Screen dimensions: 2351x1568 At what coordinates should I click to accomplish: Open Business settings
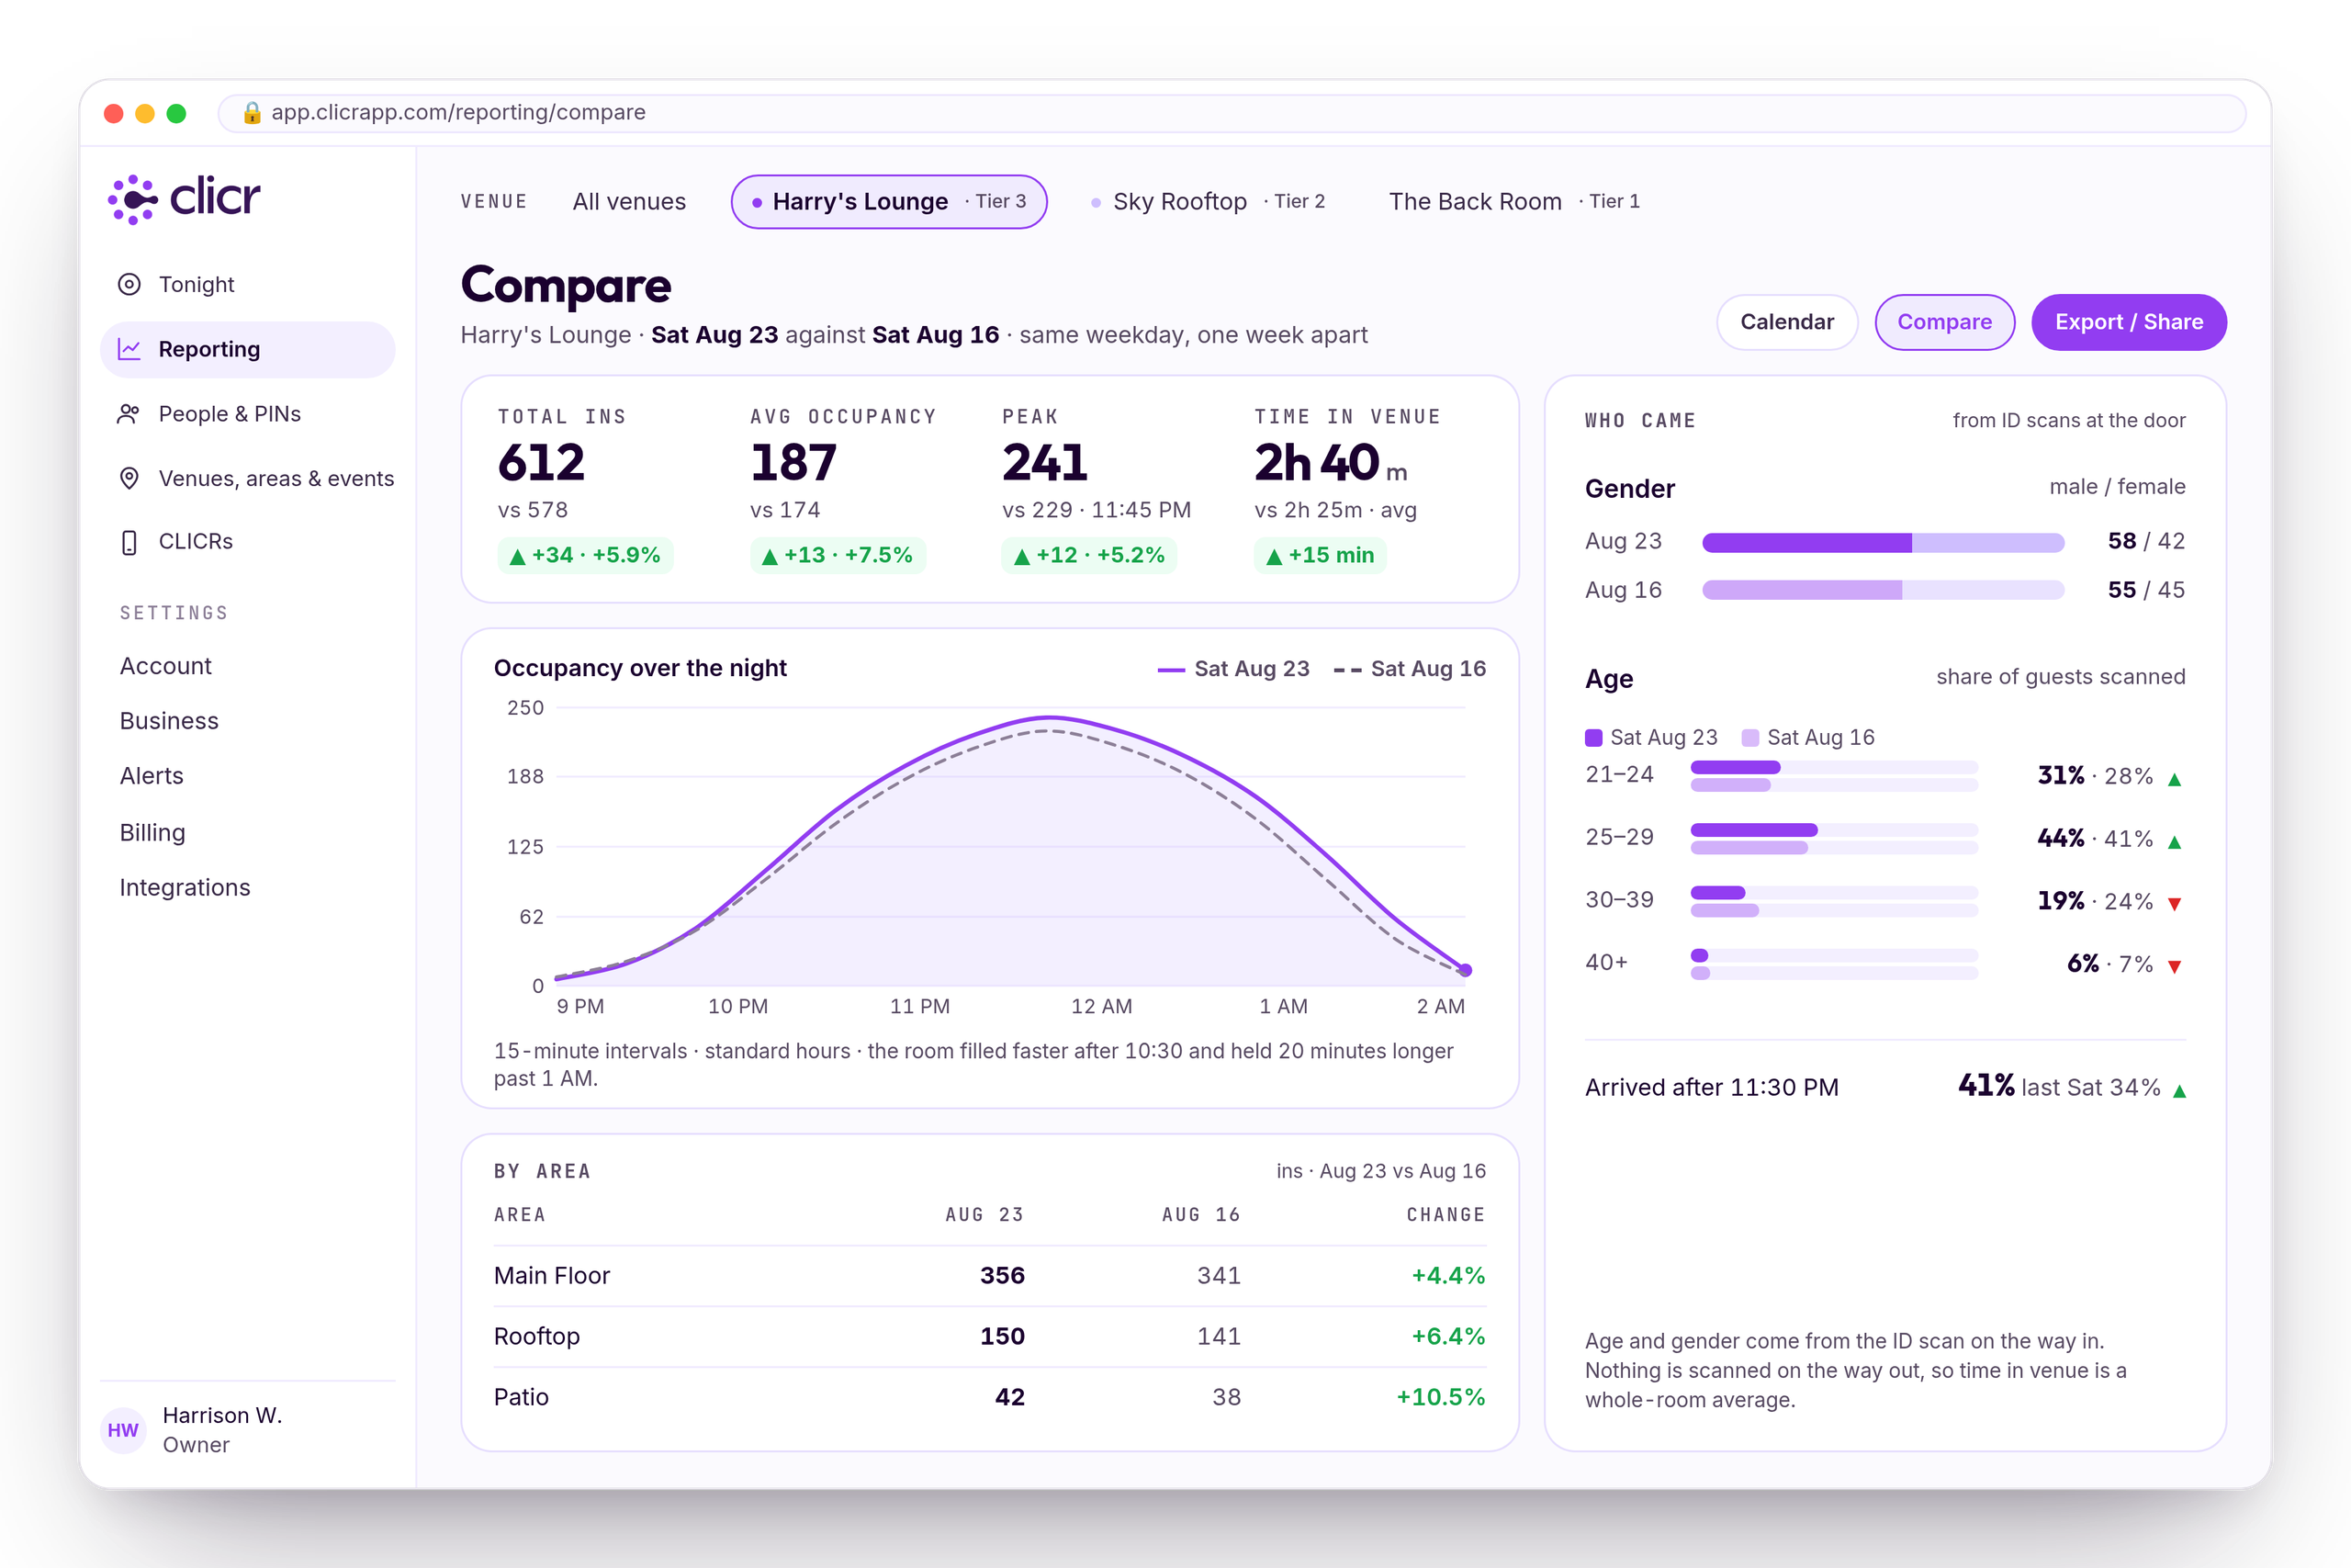point(169,721)
